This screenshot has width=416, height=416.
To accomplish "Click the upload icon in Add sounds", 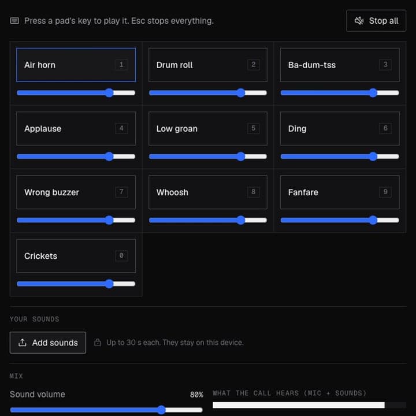I will pos(23,343).
